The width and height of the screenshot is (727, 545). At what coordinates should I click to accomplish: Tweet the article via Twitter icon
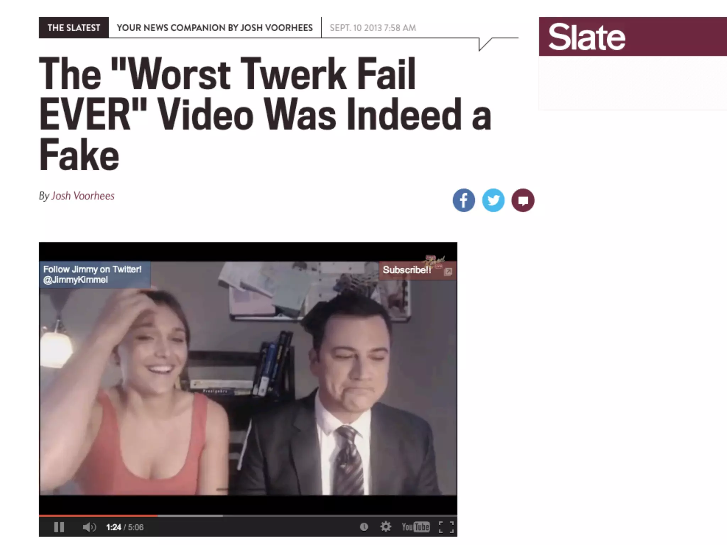tap(493, 200)
